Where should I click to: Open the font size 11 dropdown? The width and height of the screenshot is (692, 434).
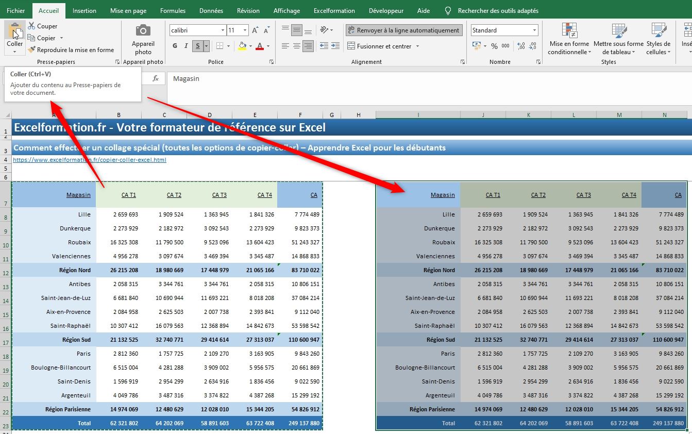click(245, 30)
